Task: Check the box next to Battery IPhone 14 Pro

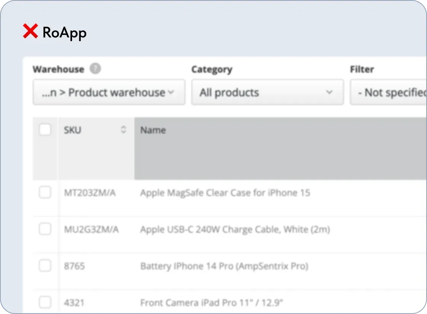Action: (45, 266)
